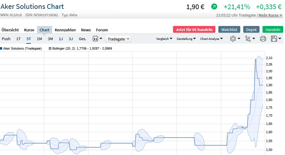Open the Kennzahlen tab

point(65,30)
